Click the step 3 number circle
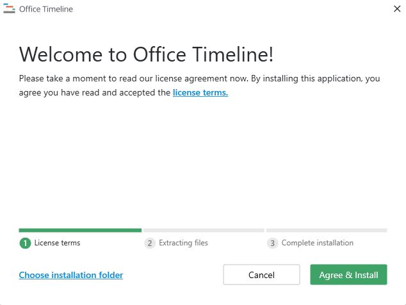Screen dimensions: 406x305 273,243
